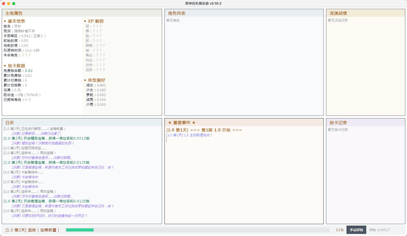Select the 主角属性 panel header
The width and height of the screenshot is (407, 236).
coord(82,13)
